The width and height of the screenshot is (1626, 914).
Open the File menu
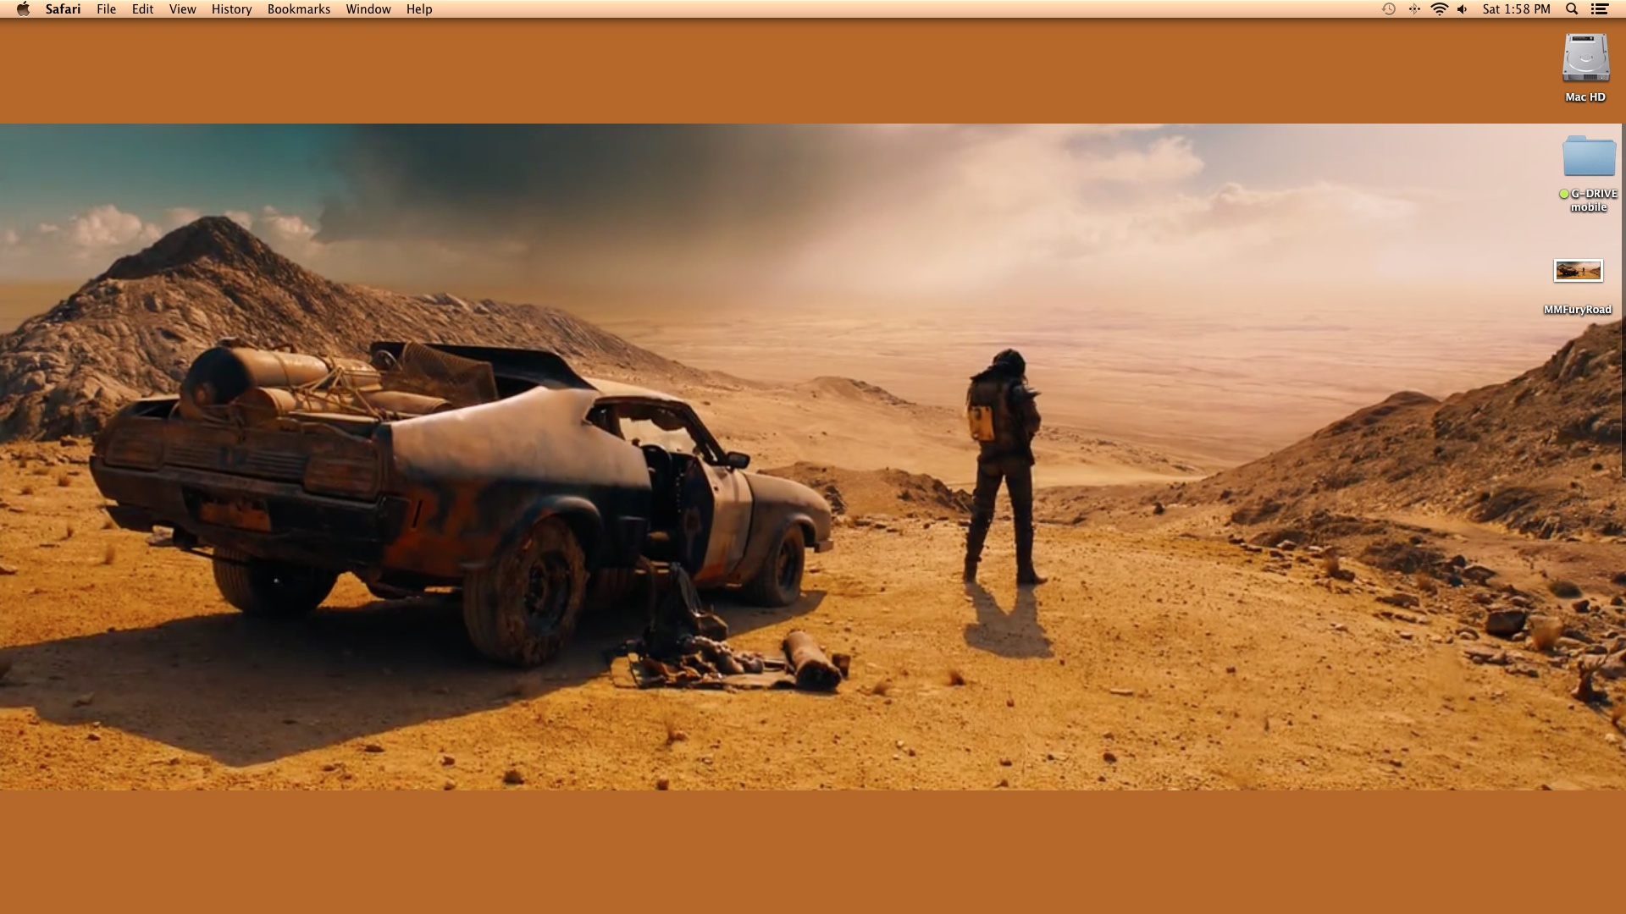click(106, 9)
